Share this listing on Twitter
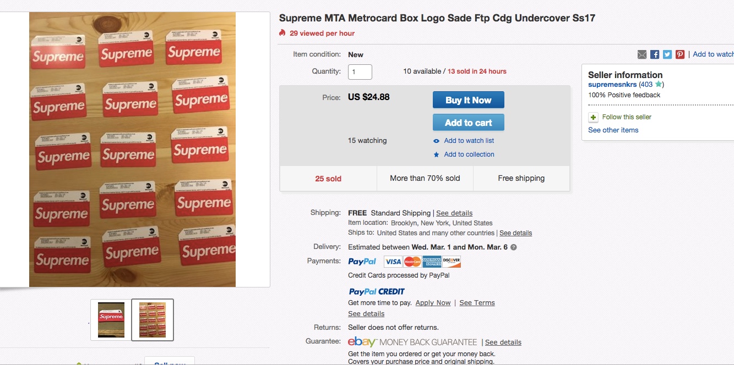734x365 pixels. click(667, 54)
